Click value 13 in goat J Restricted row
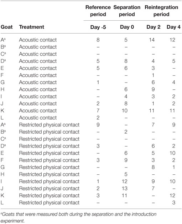Viewport: 182px width, 224px height. (x=124, y=188)
